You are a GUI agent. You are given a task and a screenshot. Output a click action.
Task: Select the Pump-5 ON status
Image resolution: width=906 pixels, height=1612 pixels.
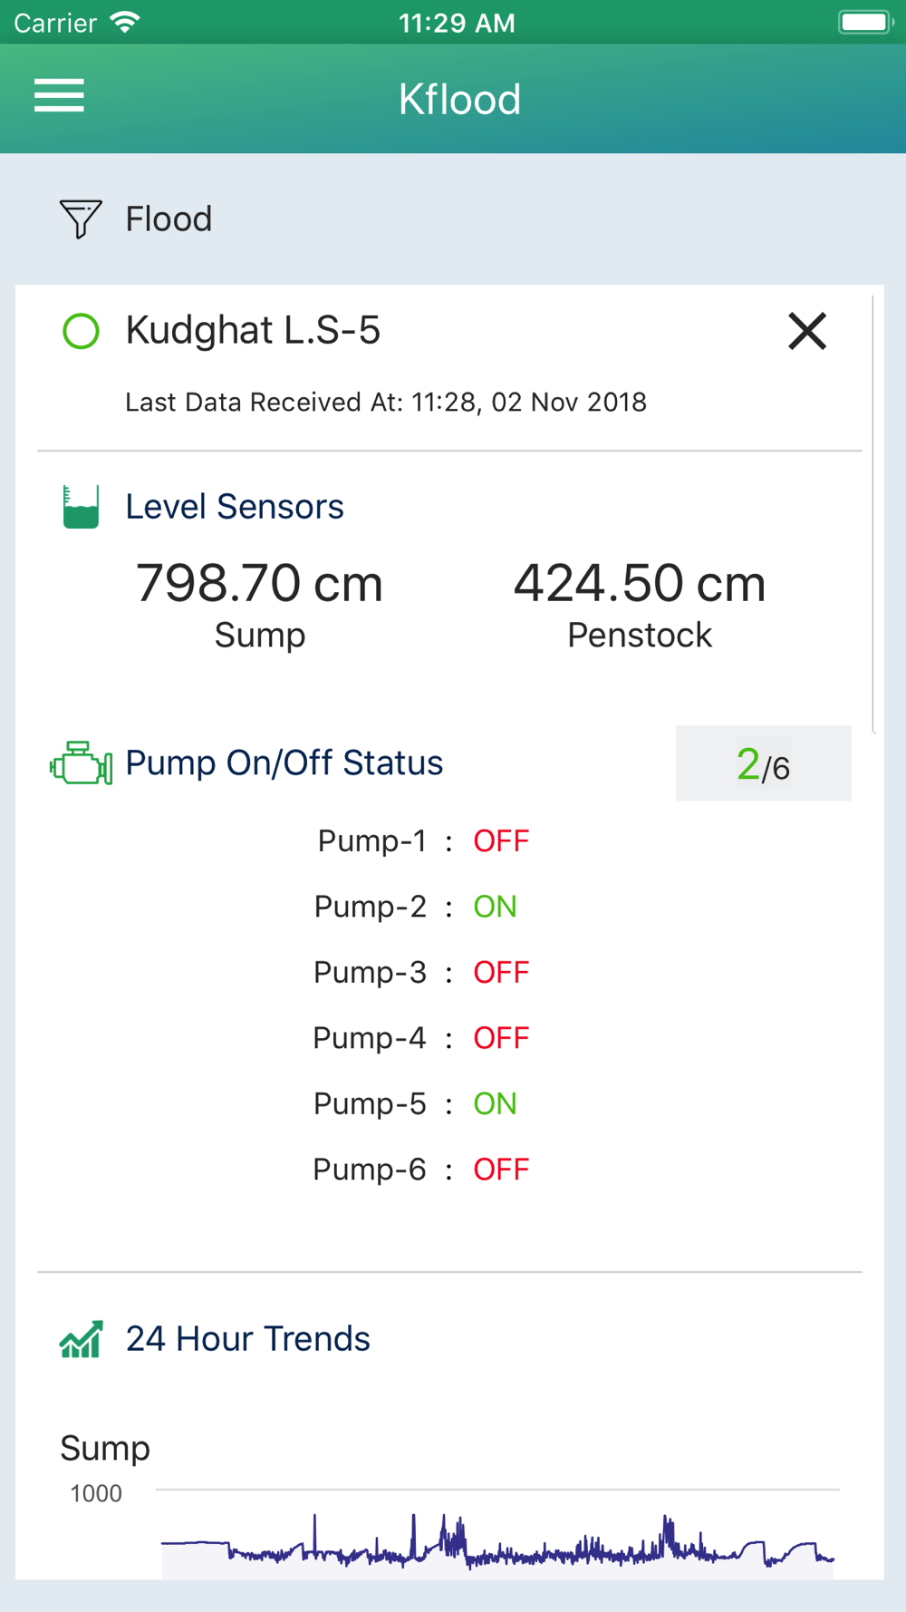pos(495,1103)
